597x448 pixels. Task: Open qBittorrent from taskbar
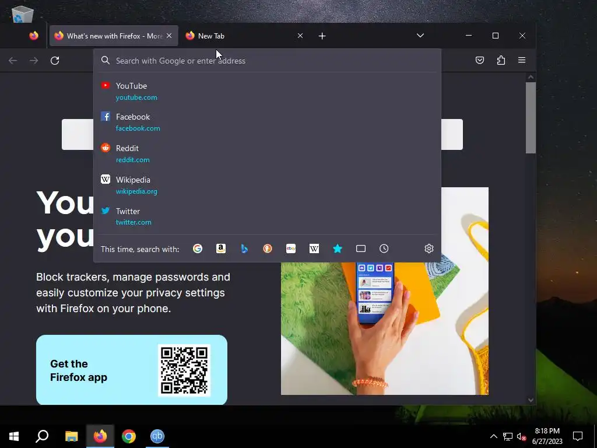tap(157, 436)
